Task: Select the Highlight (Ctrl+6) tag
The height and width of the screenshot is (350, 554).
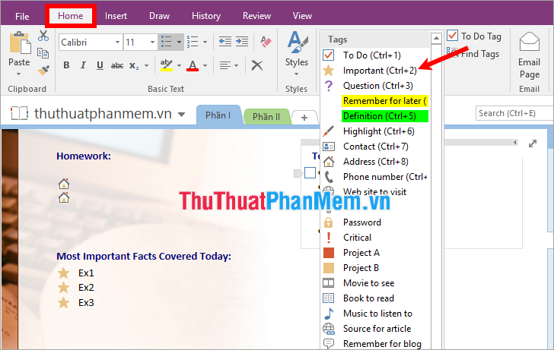Action: [x=376, y=131]
